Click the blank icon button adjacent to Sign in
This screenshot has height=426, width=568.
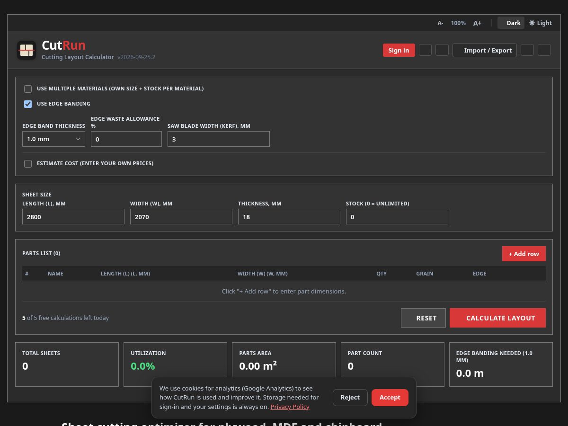pyautogui.click(x=425, y=50)
